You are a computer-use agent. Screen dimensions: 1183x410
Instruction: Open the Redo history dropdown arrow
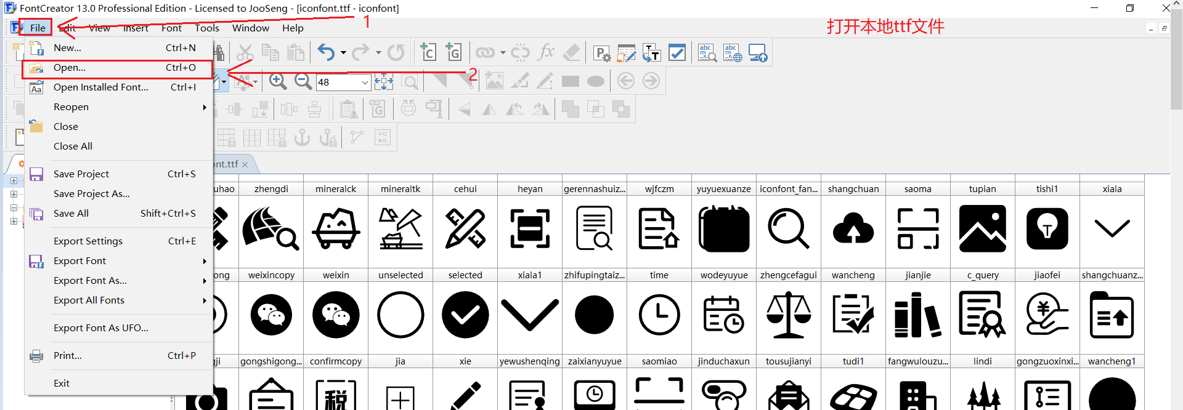point(378,53)
